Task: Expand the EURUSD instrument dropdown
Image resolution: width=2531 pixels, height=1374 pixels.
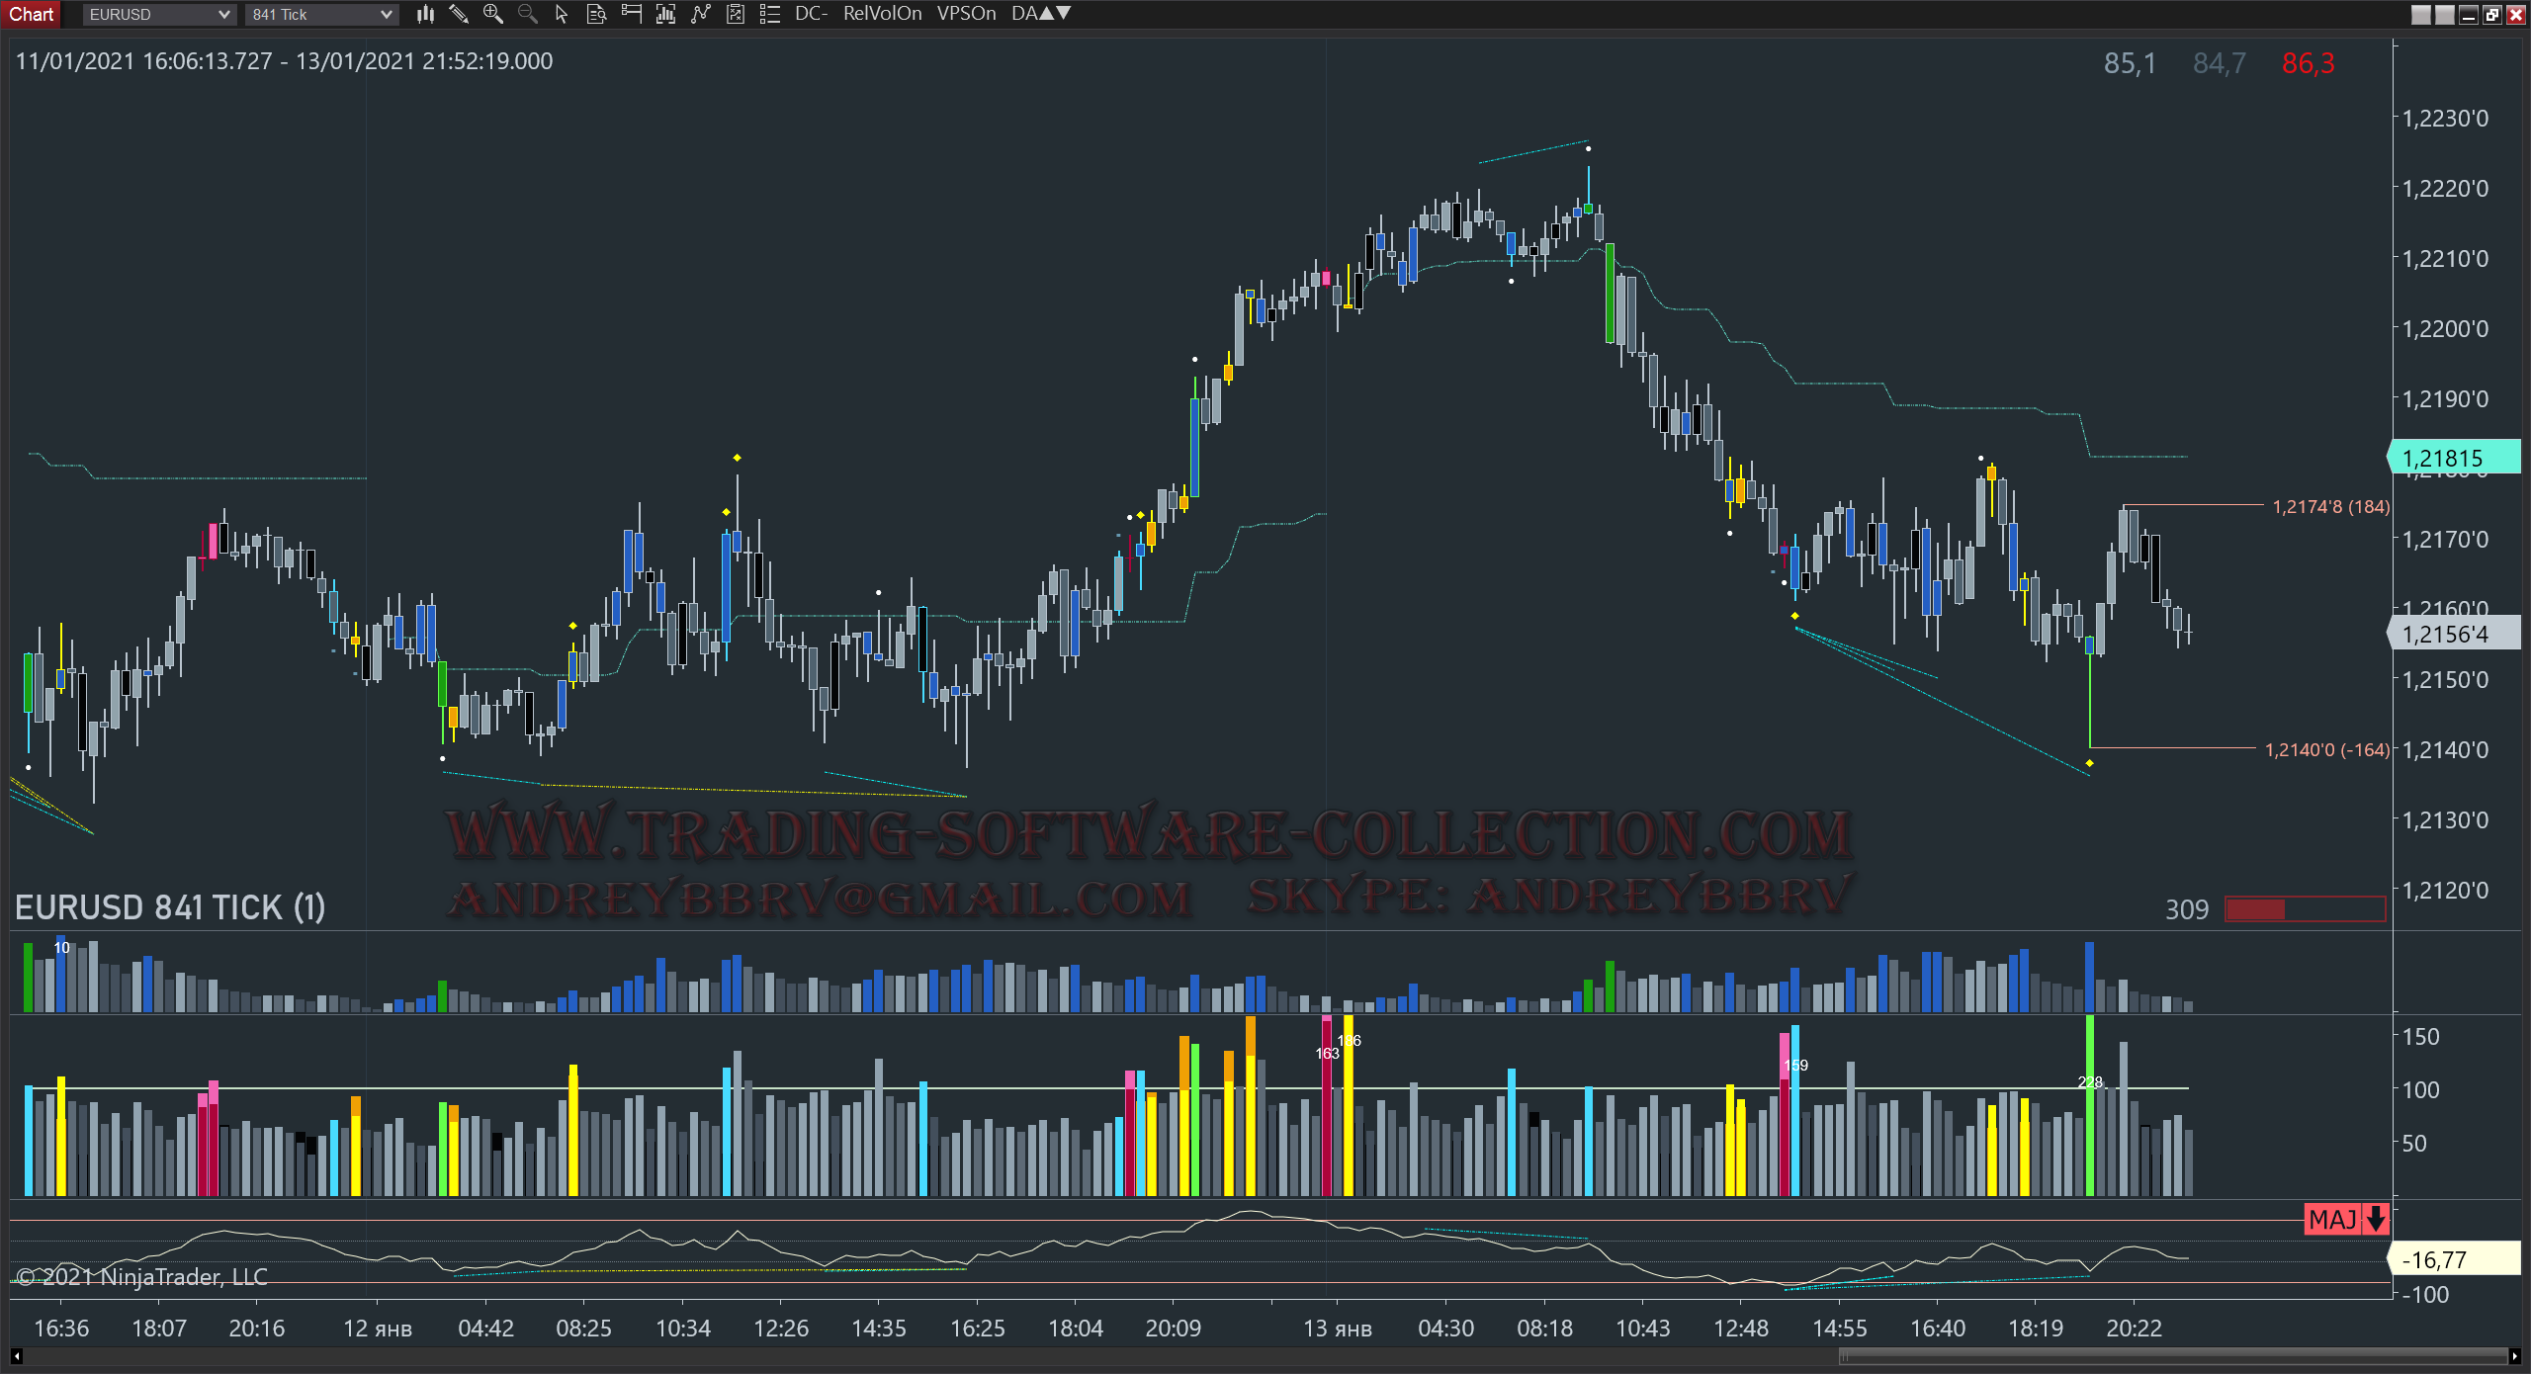Action: point(223,14)
